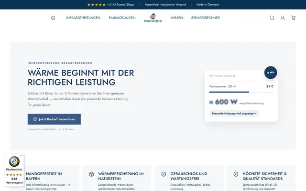Click the shield icon beside Geräuschlos und Wartungsfrei
Image resolution: width=306 pixels, height=191 pixels.
coord(164,174)
